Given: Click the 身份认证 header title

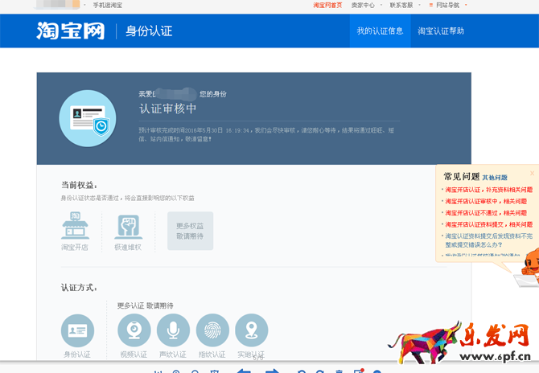Looking at the screenshot, I should (149, 31).
